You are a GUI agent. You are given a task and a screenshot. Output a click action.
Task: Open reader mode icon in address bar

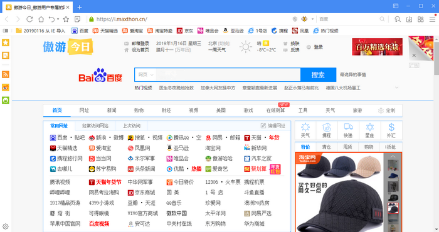point(78,19)
